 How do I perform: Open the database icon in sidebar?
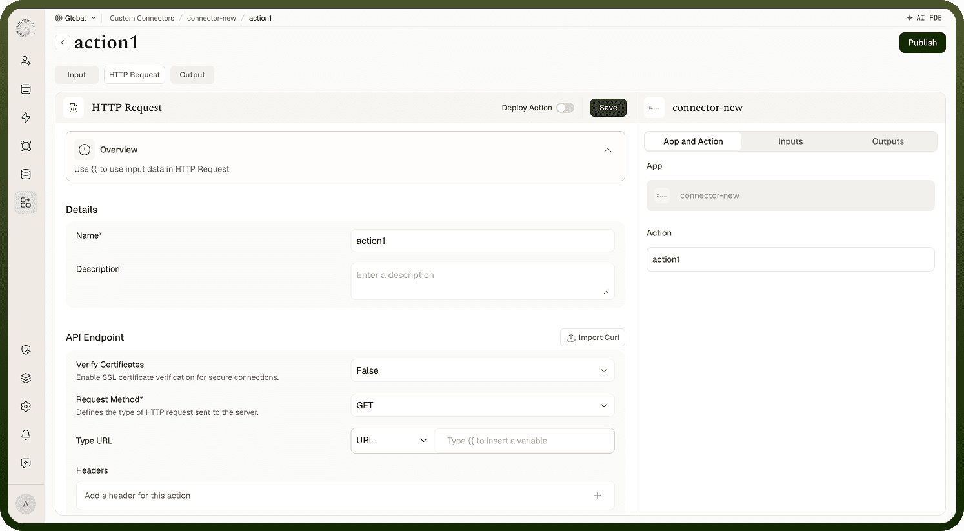coord(26,174)
